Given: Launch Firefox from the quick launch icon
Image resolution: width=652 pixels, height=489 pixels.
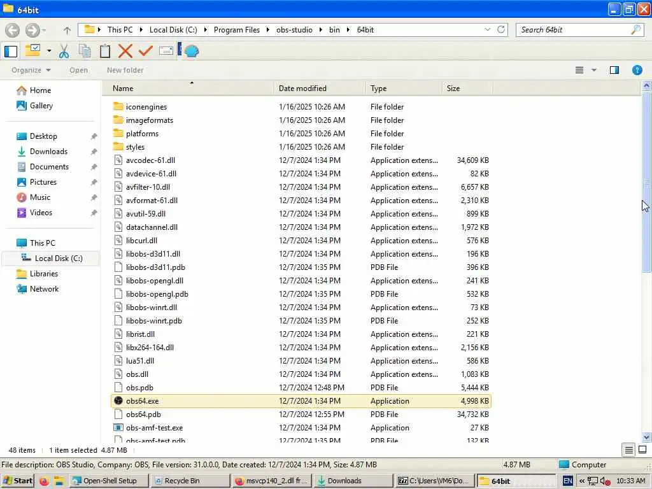Looking at the screenshot, I should coord(44,481).
